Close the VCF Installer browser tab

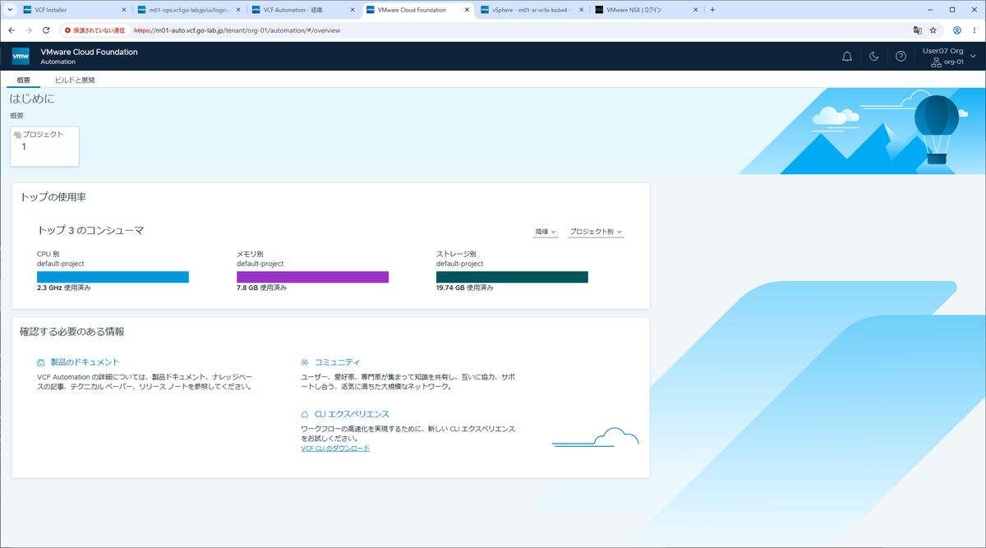[x=124, y=10]
